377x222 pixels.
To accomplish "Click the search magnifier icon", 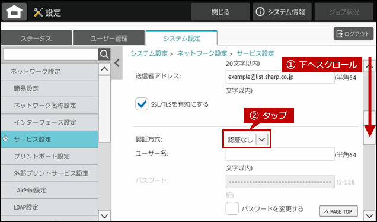I will (104, 55).
